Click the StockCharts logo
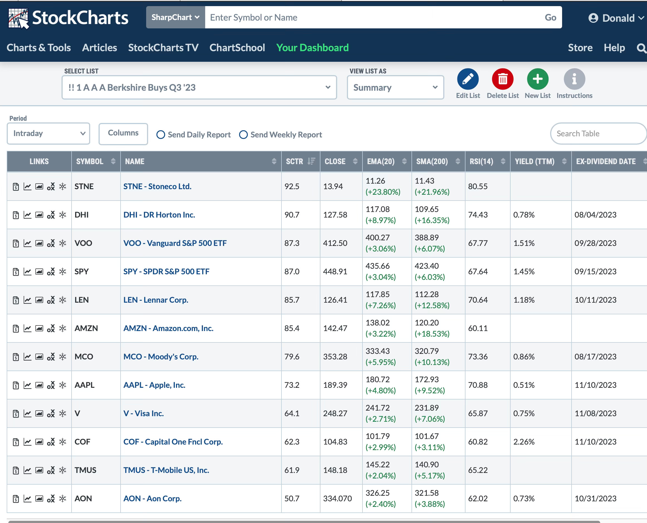647x523 pixels. pyautogui.click(x=68, y=18)
